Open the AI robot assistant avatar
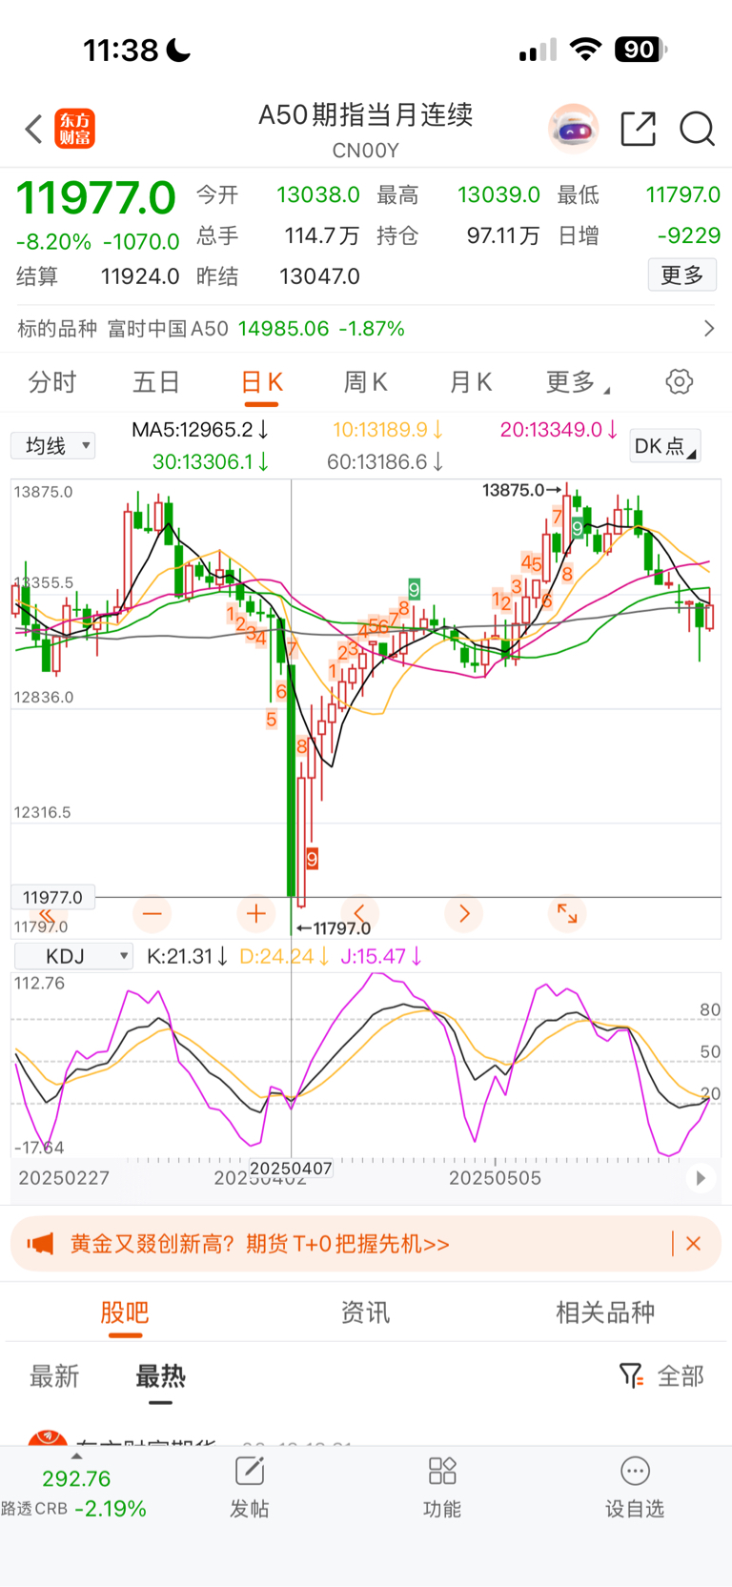Viewport: 732px width, 1587px height. tap(574, 129)
